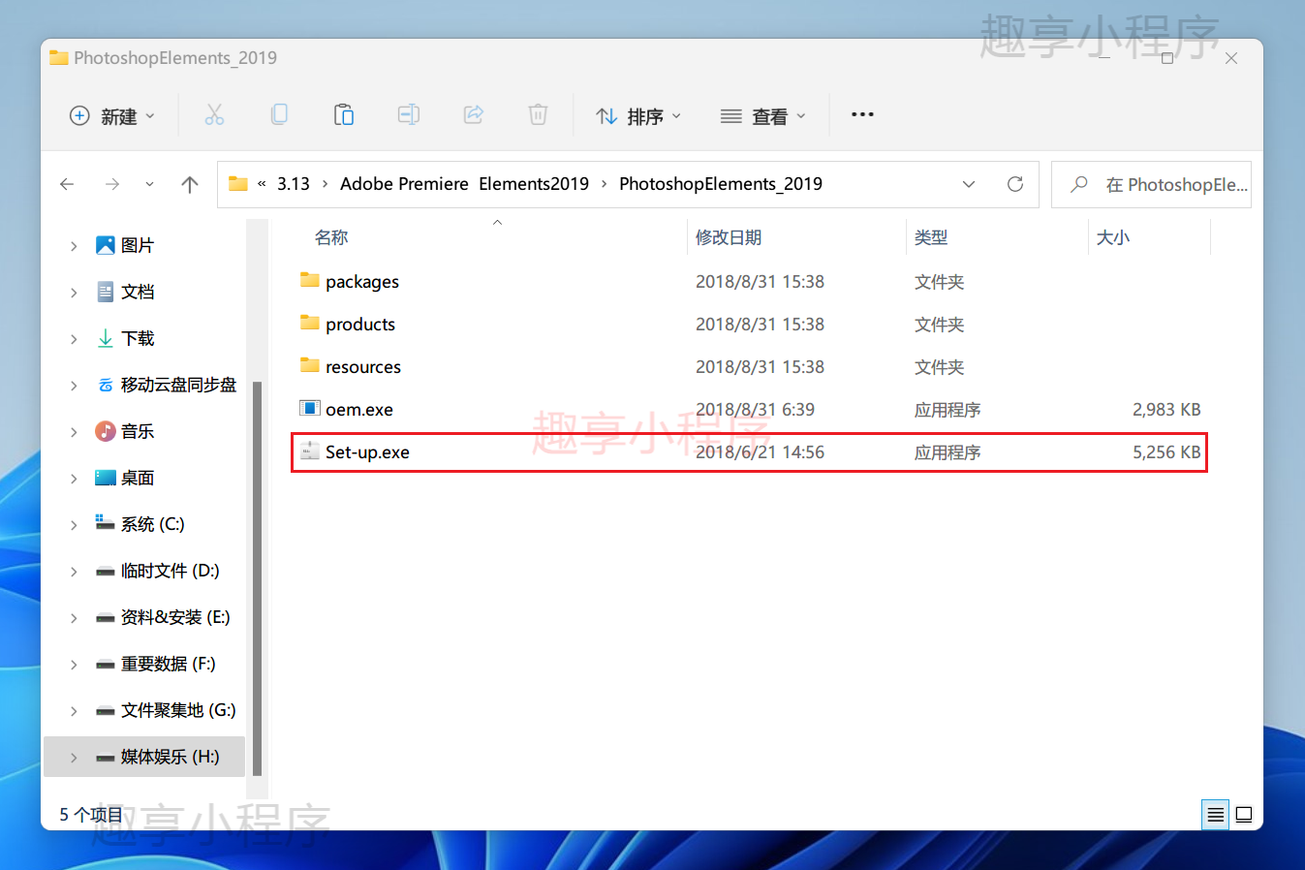The image size is (1305, 870).
Task: Switch to details view layout
Action: point(1215,815)
